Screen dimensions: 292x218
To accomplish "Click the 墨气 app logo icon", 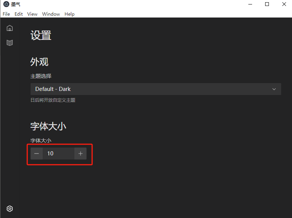I will (6, 4).
